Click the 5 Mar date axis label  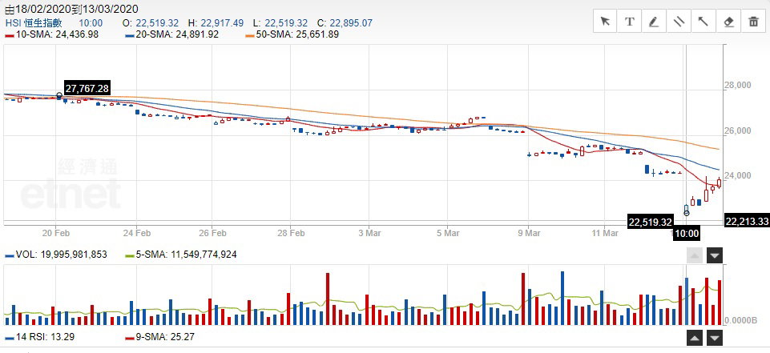pyautogui.click(x=447, y=233)
